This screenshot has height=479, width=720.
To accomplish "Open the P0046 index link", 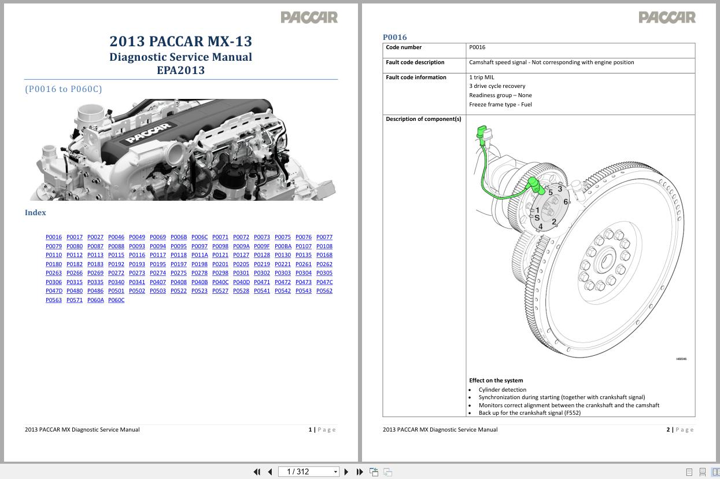I will click(116, 237).
